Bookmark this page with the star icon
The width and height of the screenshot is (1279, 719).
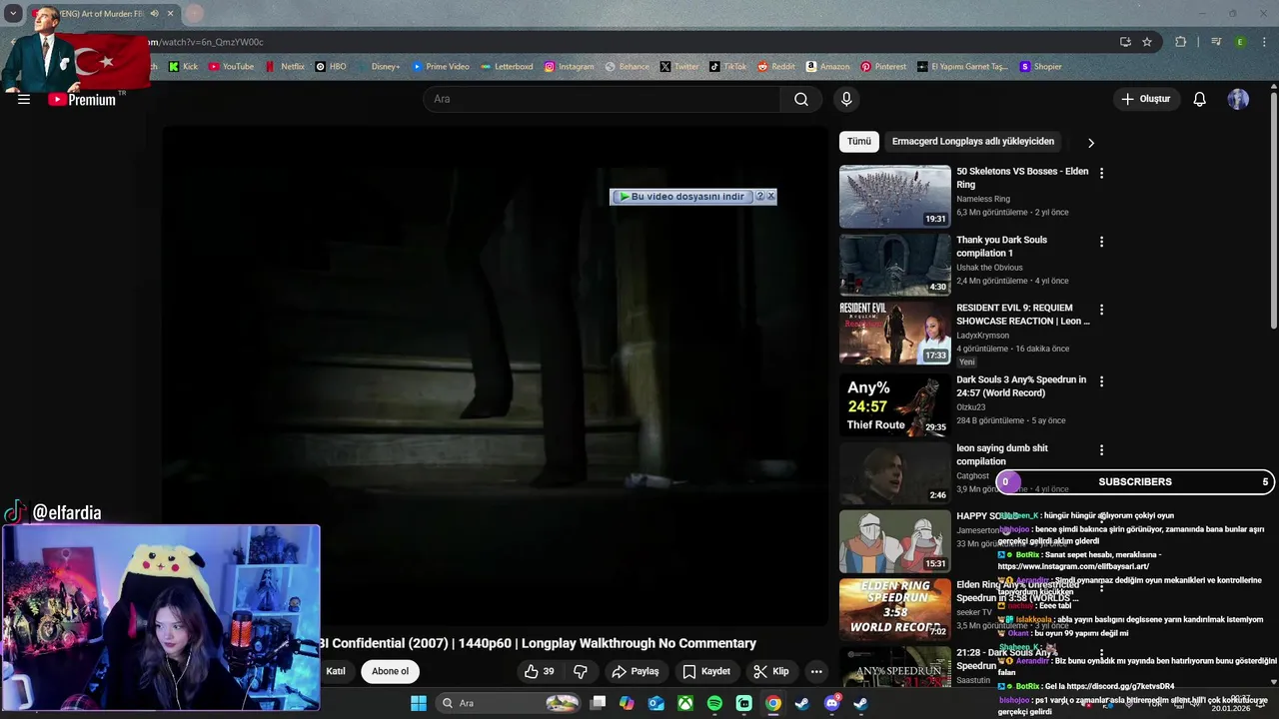coord(1147,42)
